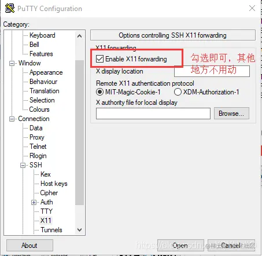Open the Host keys category
262x256 pixels.
tap(54, 184)
